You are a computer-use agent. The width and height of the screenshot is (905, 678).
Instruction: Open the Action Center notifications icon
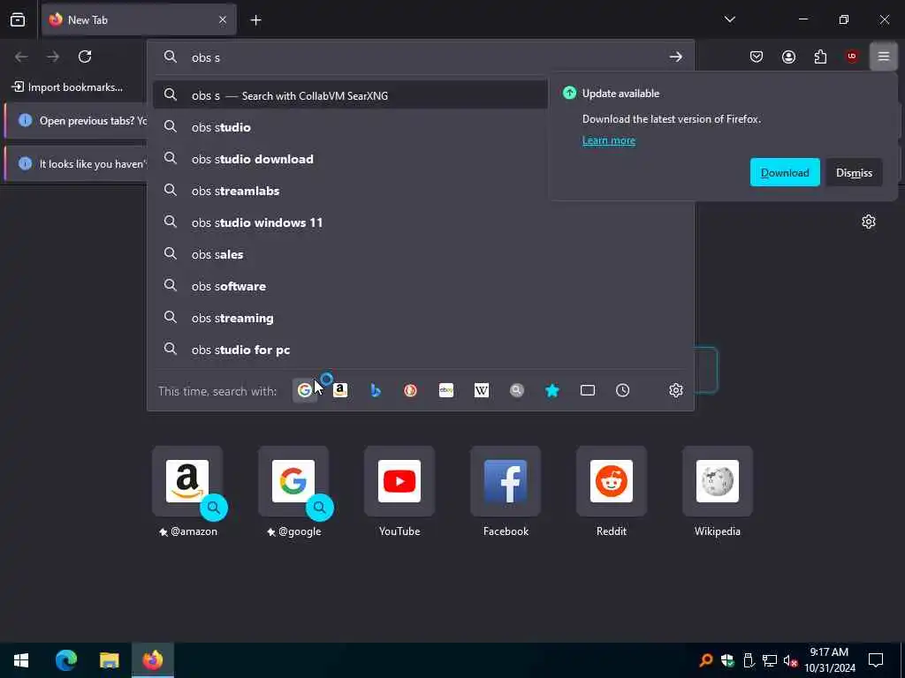[x=876, y=660]
